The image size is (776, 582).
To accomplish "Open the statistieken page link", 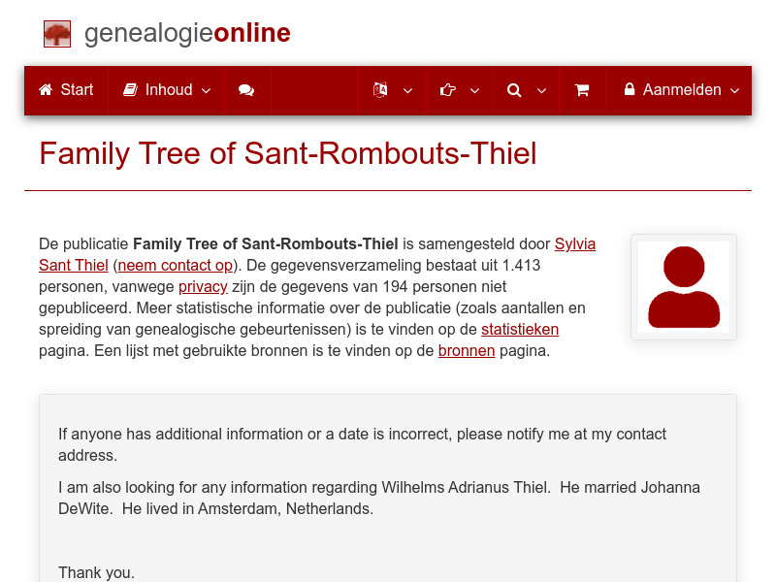I will 520,329.
